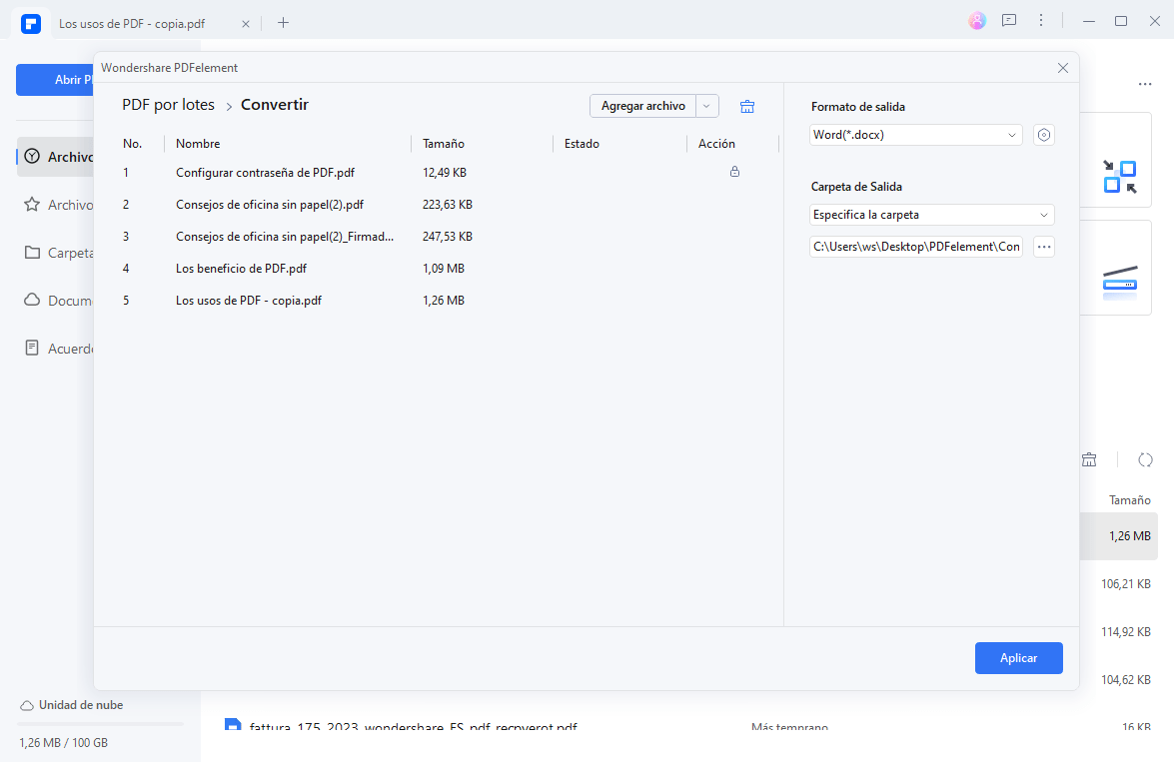1174x762 pixels.
Task: Click the Unidad de nube cloud icon
Action: point(27,705)
